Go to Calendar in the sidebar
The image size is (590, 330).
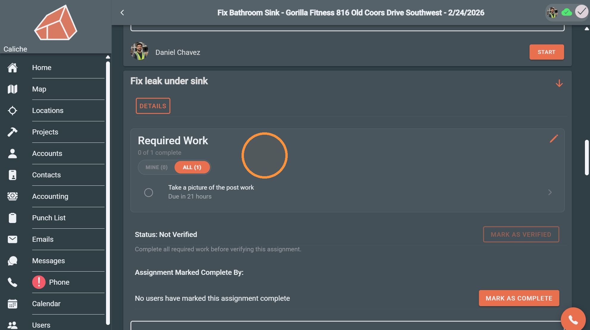[46, 304]
